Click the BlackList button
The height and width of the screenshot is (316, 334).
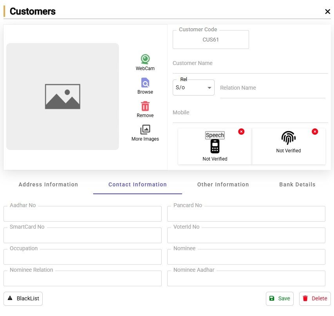23,298
